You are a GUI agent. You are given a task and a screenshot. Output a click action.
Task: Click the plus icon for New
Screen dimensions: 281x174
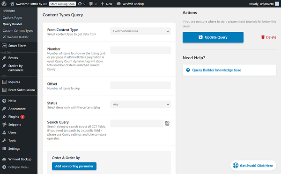102,4
